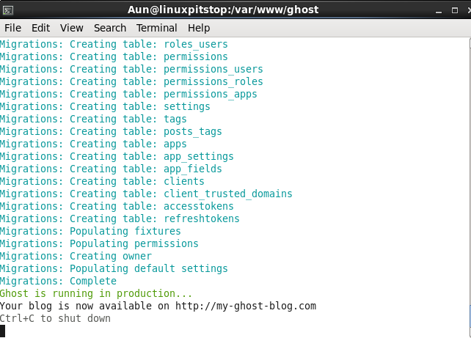Click the 'Populating default settings' line
Viewport: 471px width, 338px height.
[114, 268]
